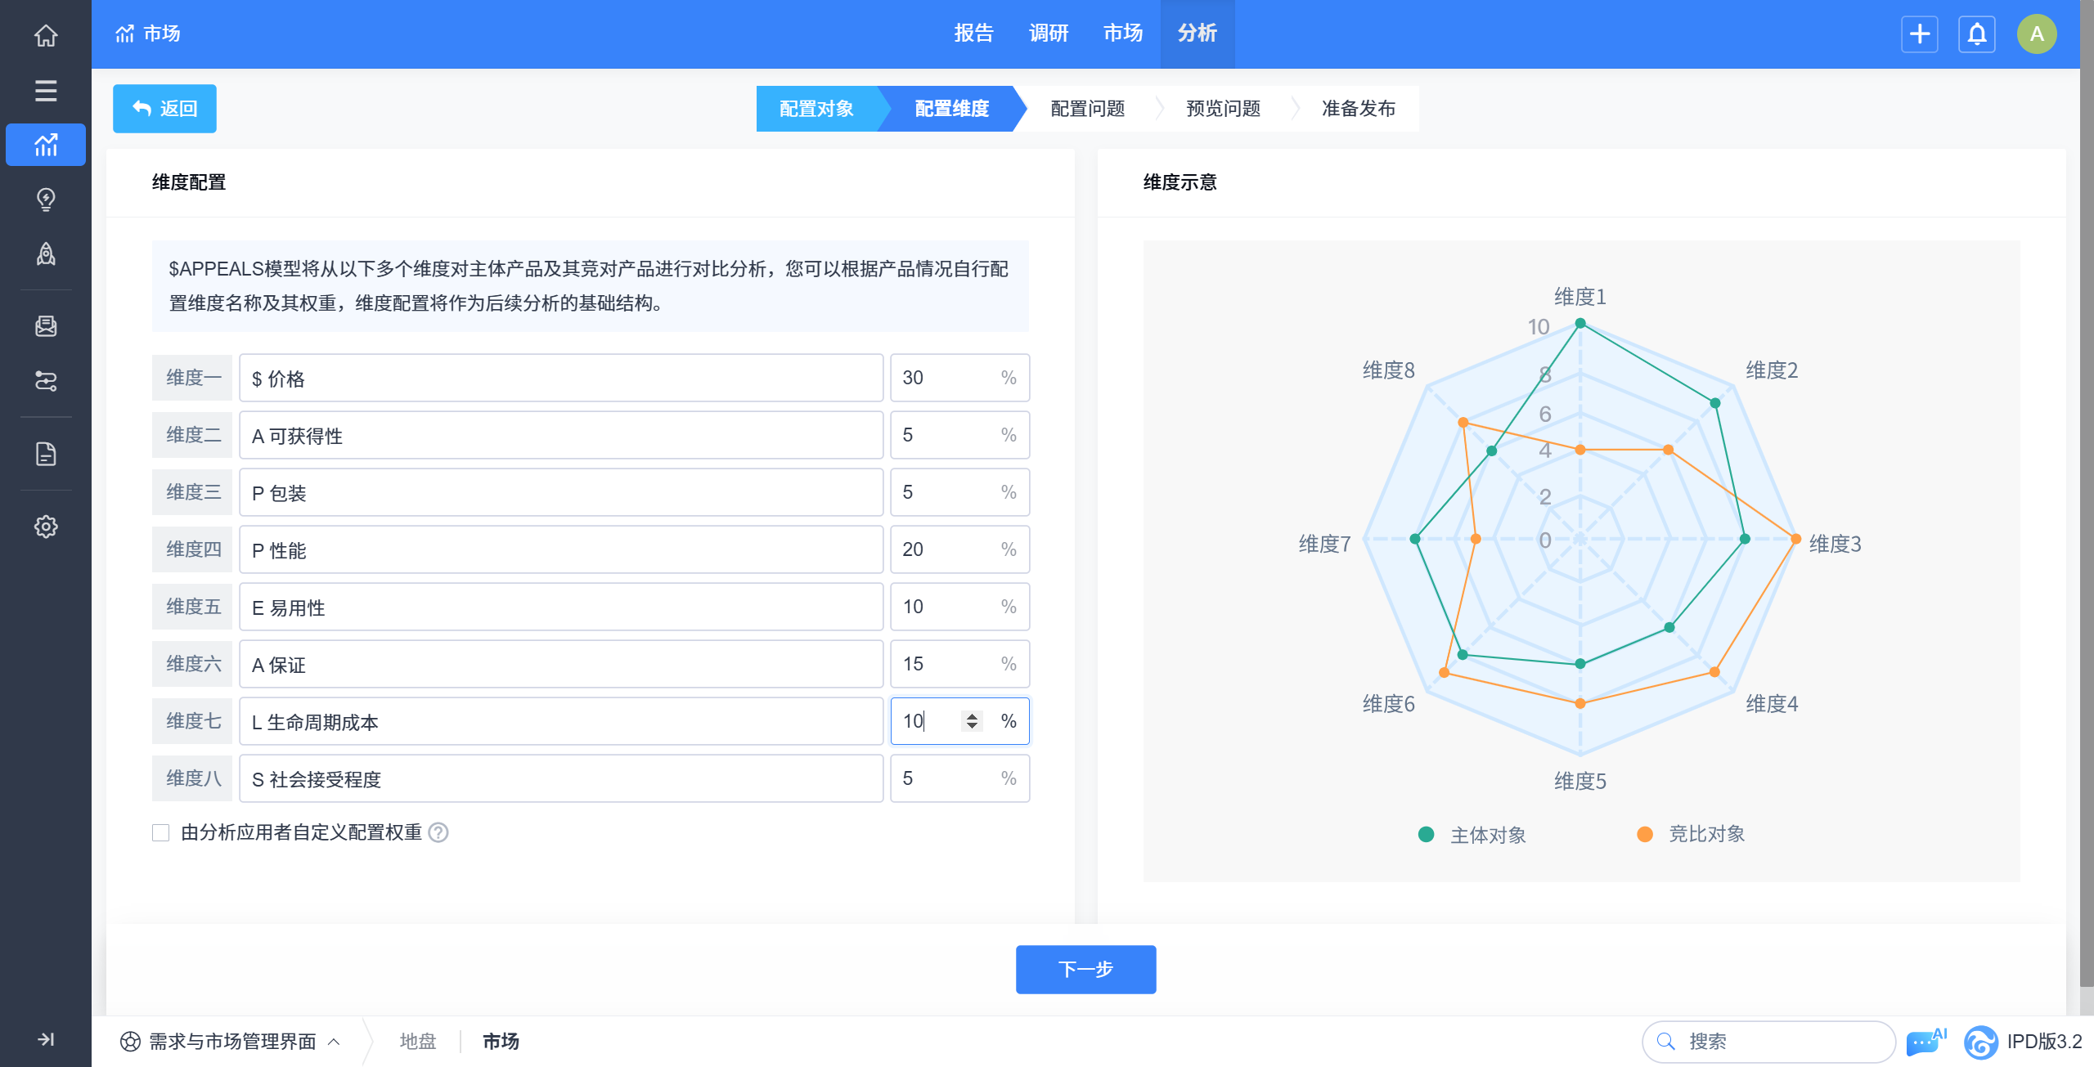Open the settings gear sidebar icon
This screenshot has width=2094, height=1067.
click(x=46, y=527)
